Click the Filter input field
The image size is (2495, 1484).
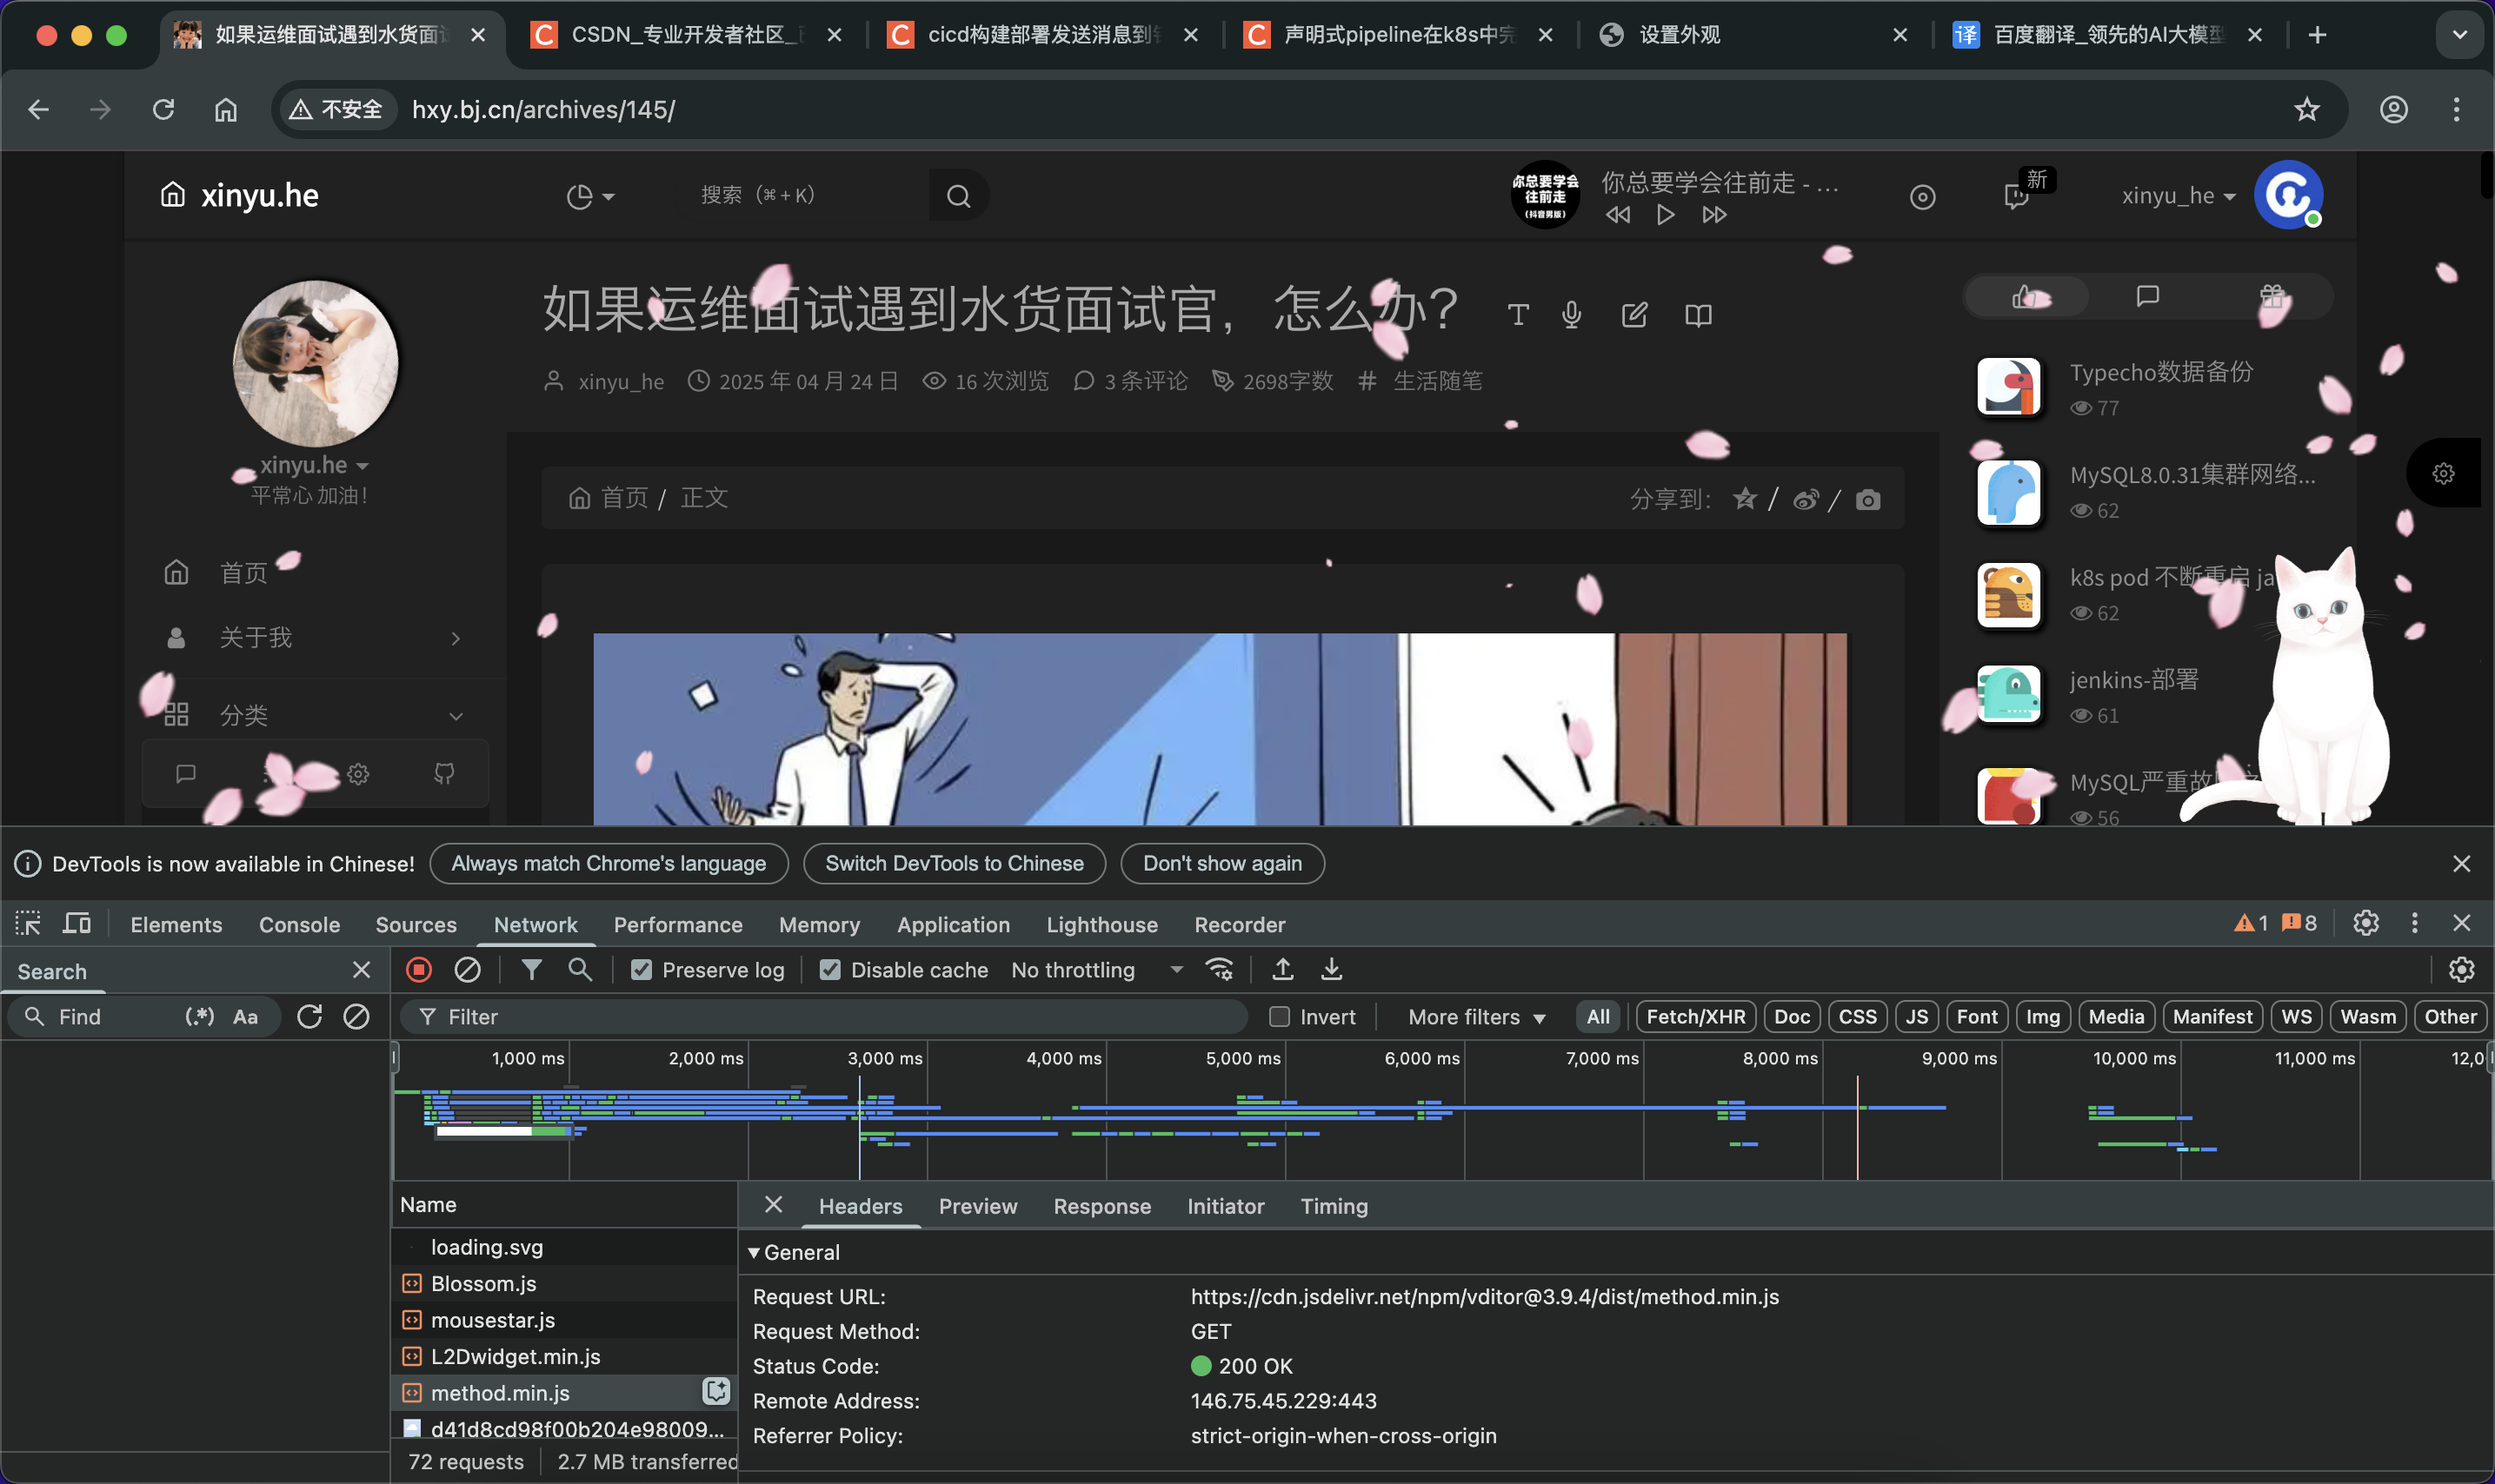(x=824, y=1017)
